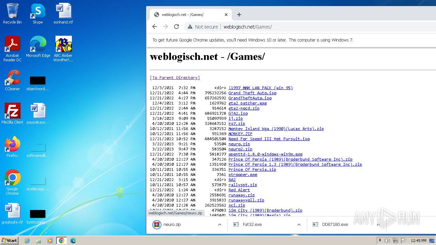
Task: Click the Action Center flag icon
Action: [x=404, y=241]
